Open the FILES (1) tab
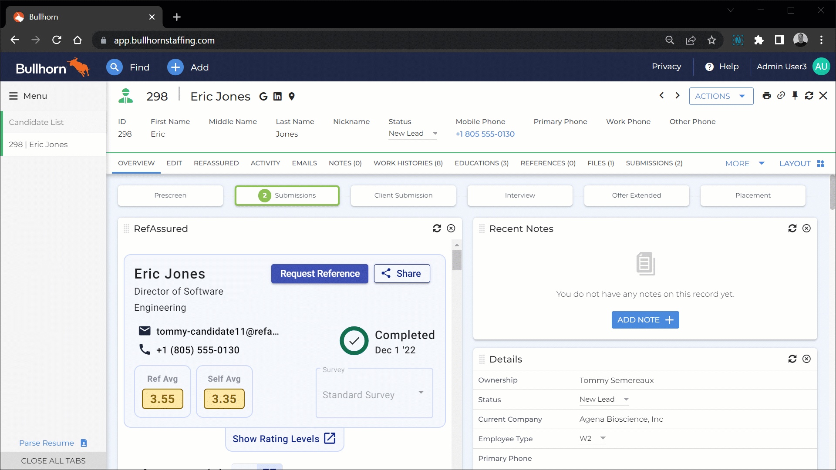The height and width of the screenshot is (470, 836). click(600, 163)
